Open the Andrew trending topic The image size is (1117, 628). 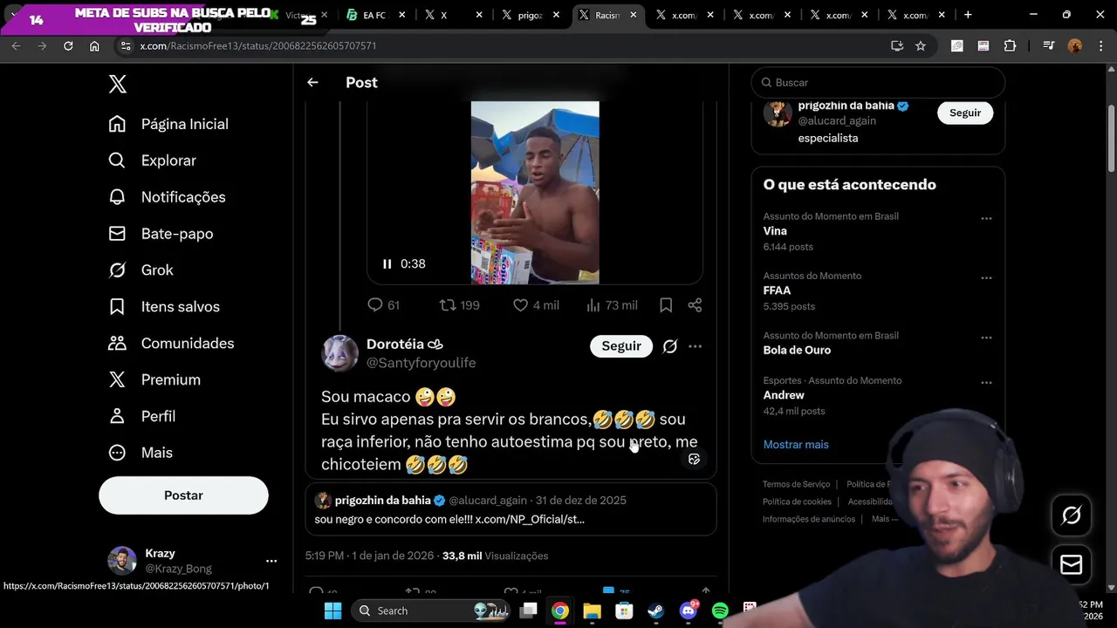click(784, 395)
